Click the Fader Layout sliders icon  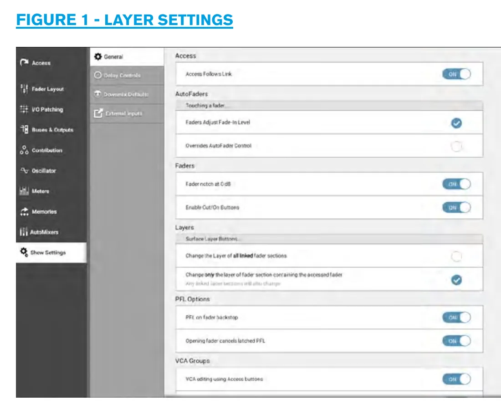click(x=24, y=89)
